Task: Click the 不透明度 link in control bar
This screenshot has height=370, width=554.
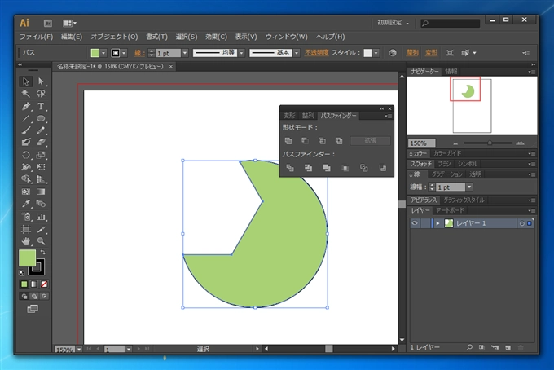Action: point(317,53)
